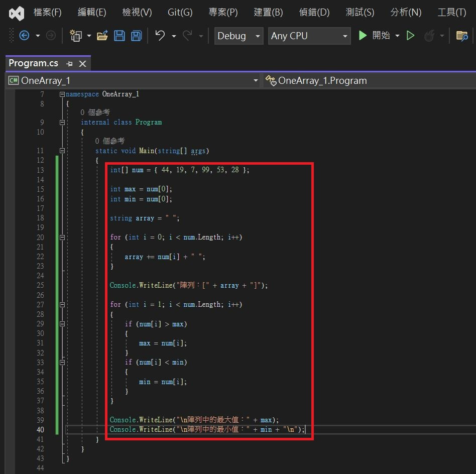Open the Debug configuration dropdown
This screenshot has height=474, width=476.
tap(239, 36)
